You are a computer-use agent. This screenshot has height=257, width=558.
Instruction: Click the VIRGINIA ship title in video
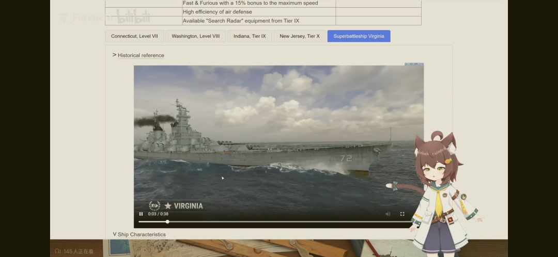click(x=188, y=206)
